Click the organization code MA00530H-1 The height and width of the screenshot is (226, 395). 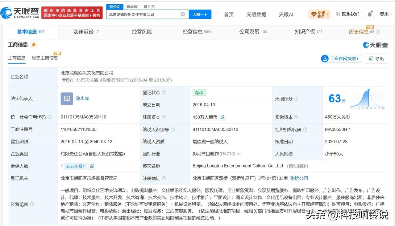[x=338, y=129]
